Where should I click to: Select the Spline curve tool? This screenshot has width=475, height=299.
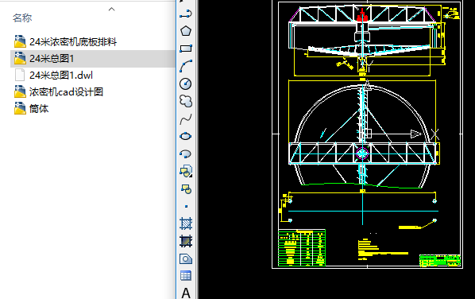pos(186,119)
